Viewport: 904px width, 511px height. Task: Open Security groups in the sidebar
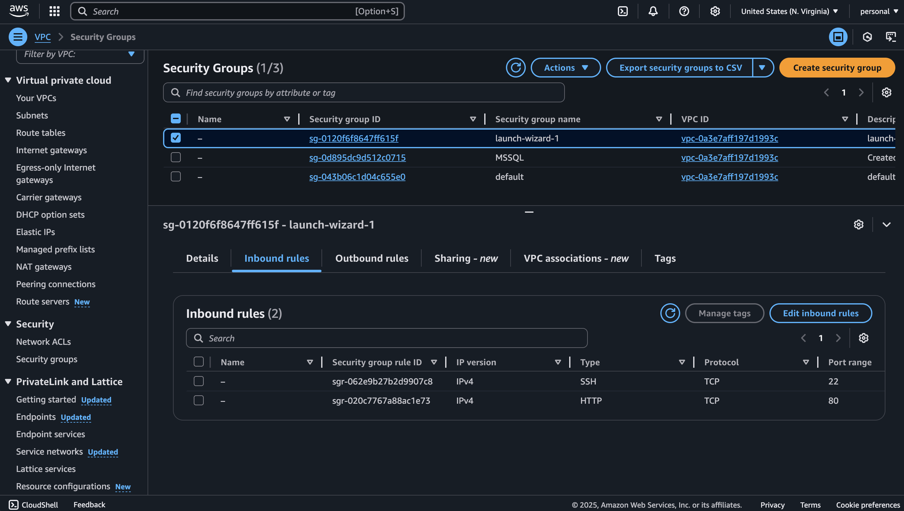pyautogui.click(x=47, y=359)
